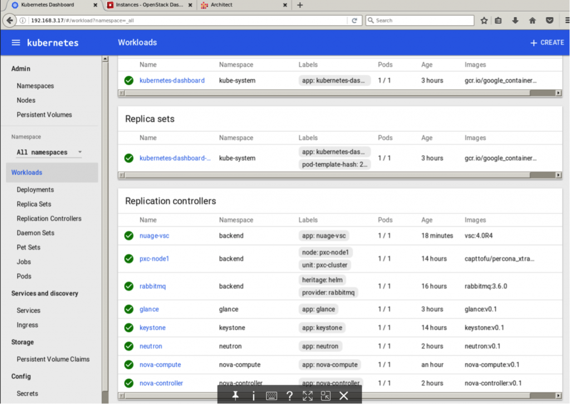
Task: Open the bookmarks list icon
Action: pos(498,21)
